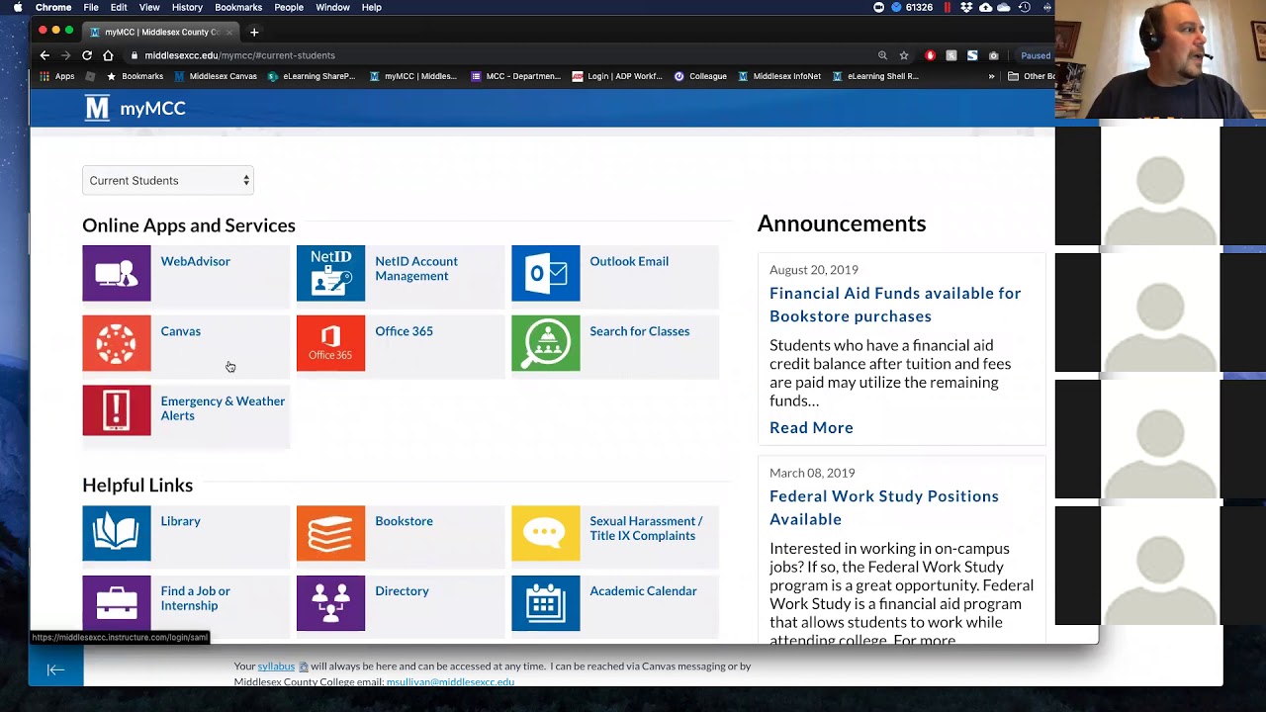The image size is (1266, 712).
Task: Open the Financial Aid Funds announcement
Action: point(895,305)
